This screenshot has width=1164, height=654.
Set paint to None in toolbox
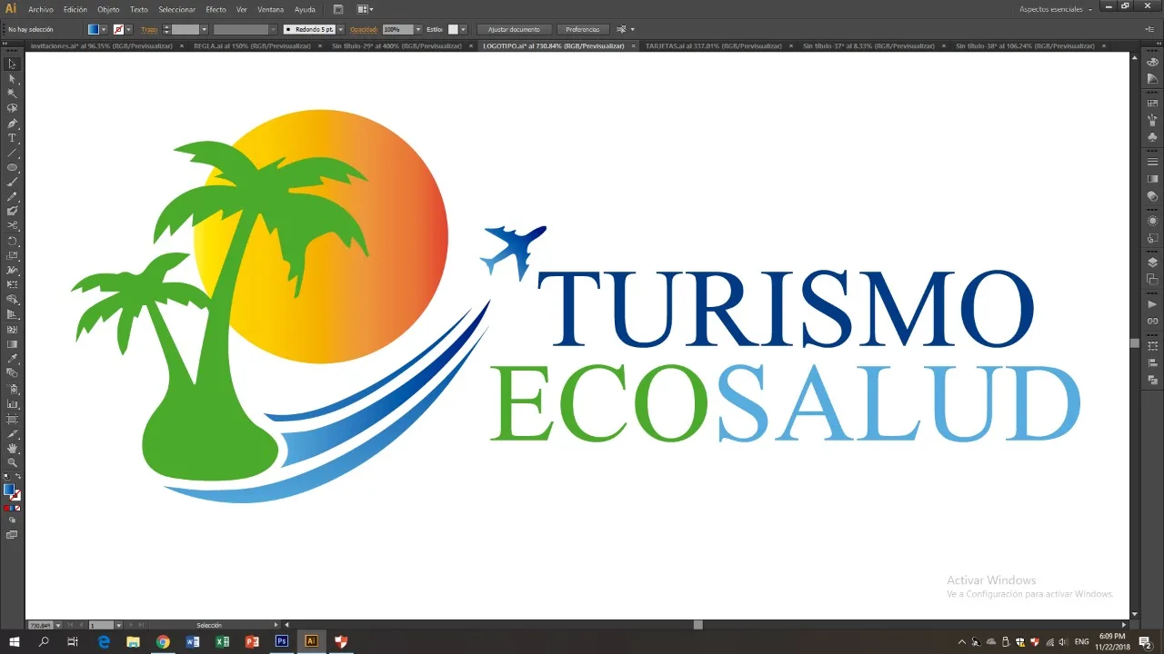[18, 508]
